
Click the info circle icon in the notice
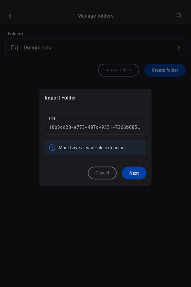52,148
